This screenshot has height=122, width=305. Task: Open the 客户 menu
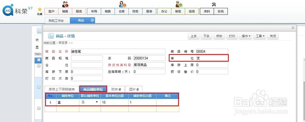coord(51,12)
